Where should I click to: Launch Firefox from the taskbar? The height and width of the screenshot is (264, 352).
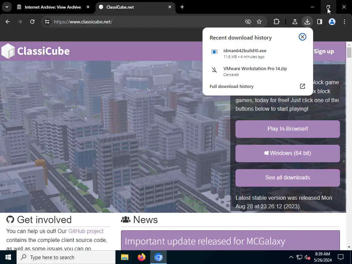point(141,257)
